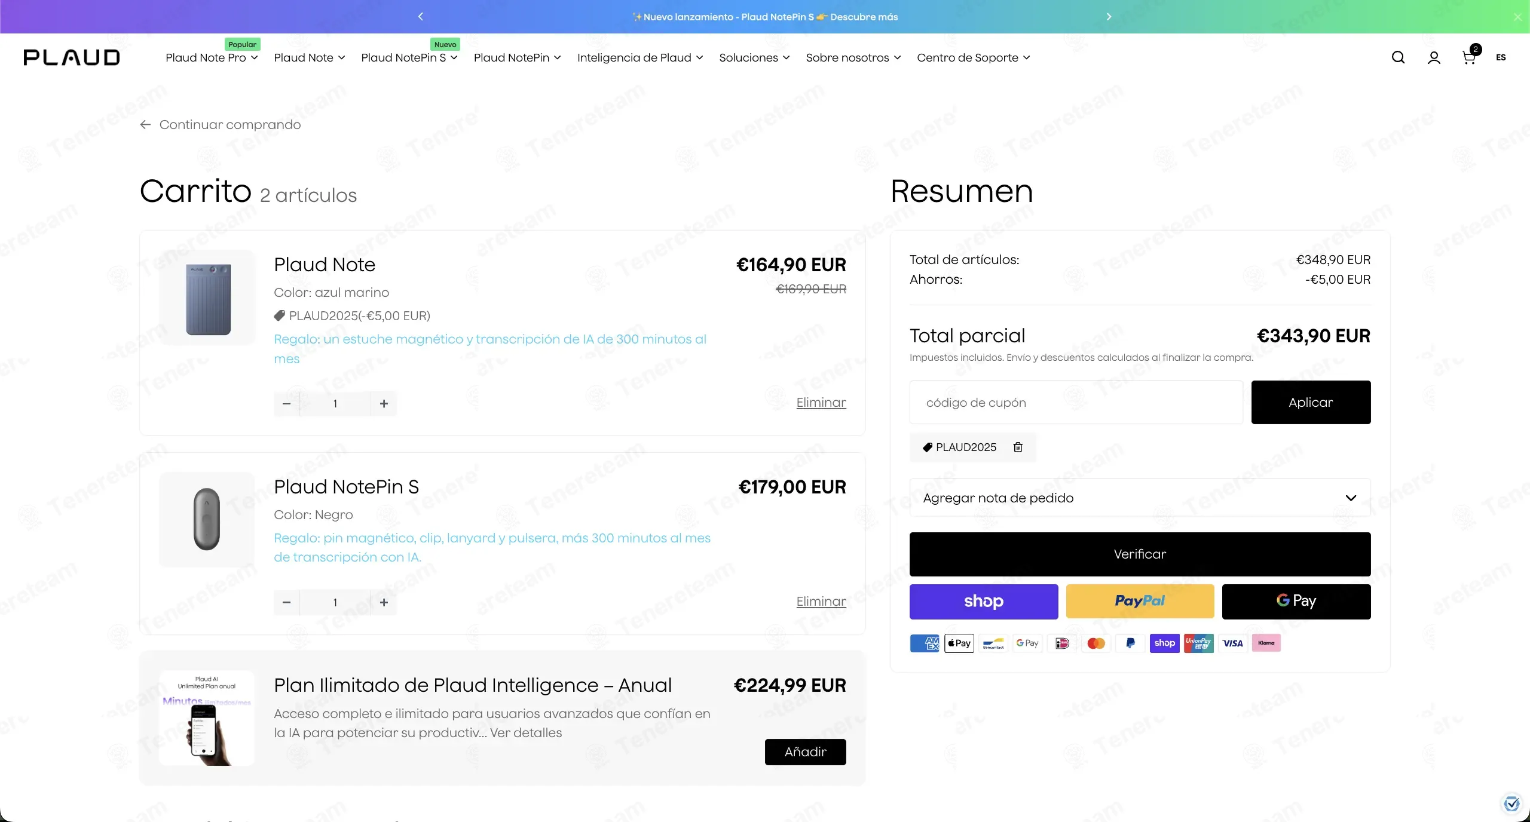Open the shopping cart icon
The image size is (1530, 822).
point(1470,57)
